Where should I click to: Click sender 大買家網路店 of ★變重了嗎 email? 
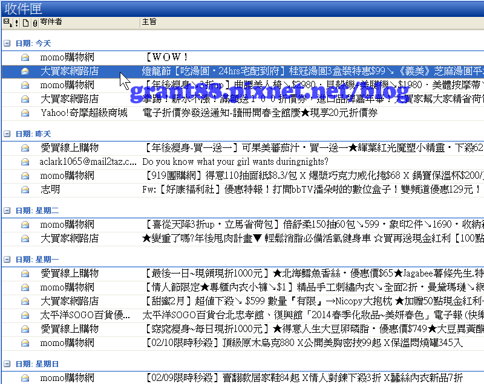click(70, 238)
